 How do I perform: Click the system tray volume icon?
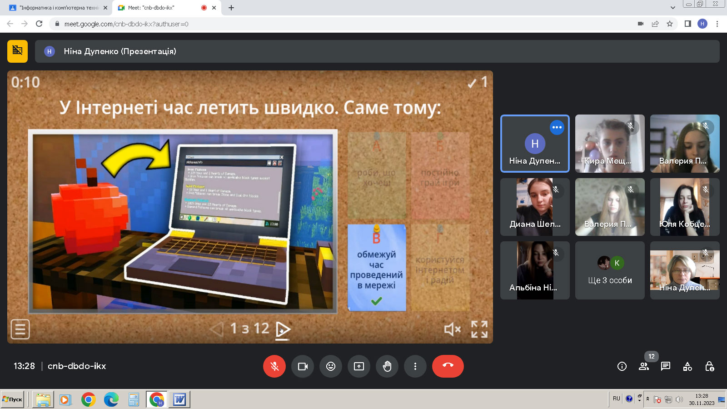coord(679,399)
